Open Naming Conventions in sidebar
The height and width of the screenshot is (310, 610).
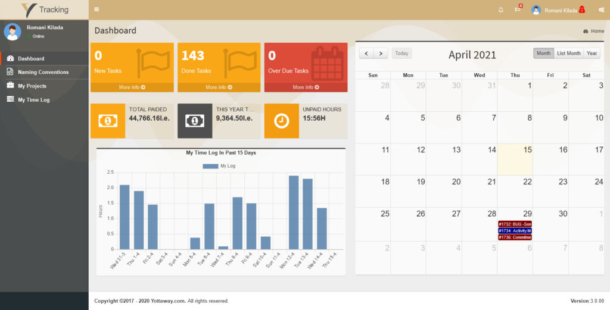pos(43,72)
